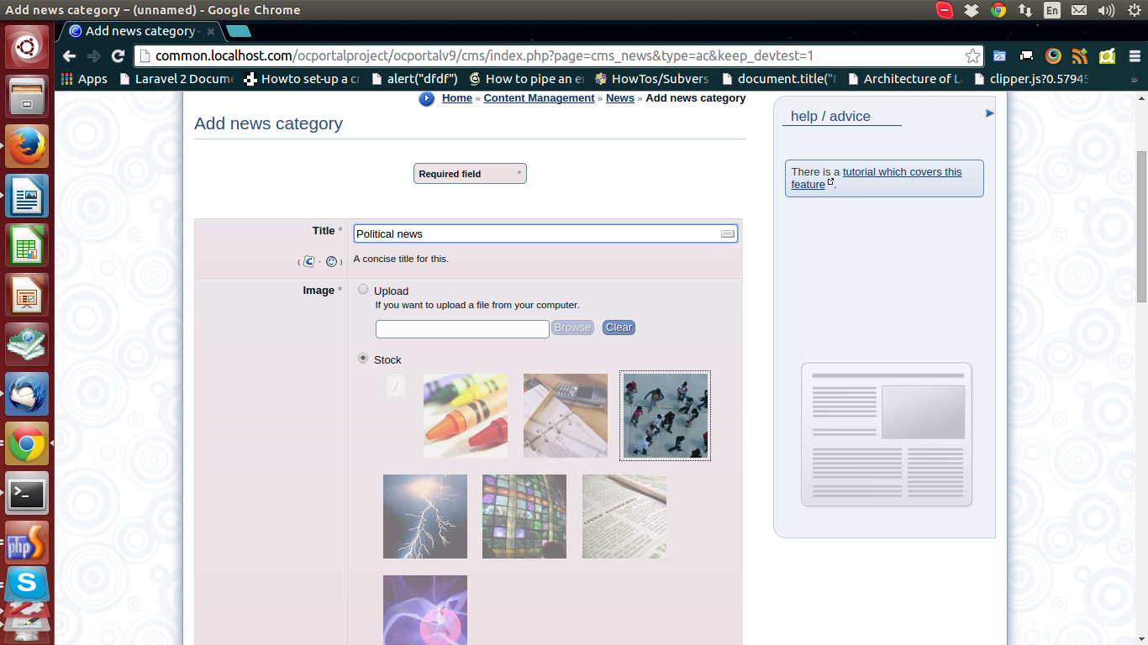The width and height of the screenshot is (1148, 645).
Task: Reload the page with the refresh button
Action: click(x=118, y=56)
